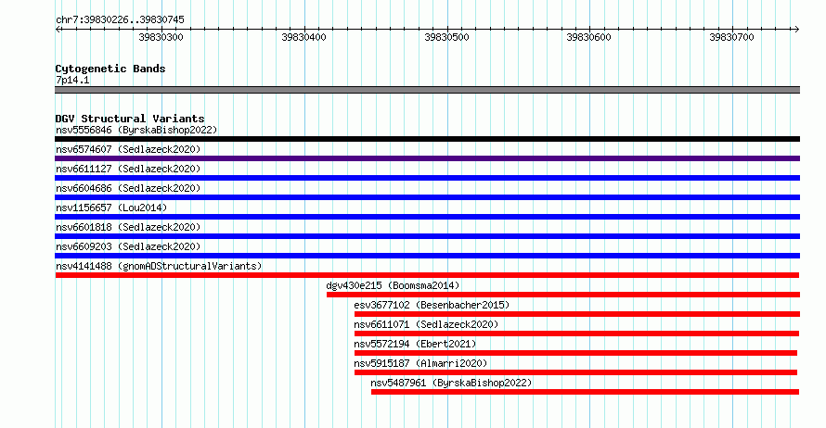Viewport: 826px width, 428px height.
Task: Click the red bar of nsv6611071
Action: (x=577, y=334)
